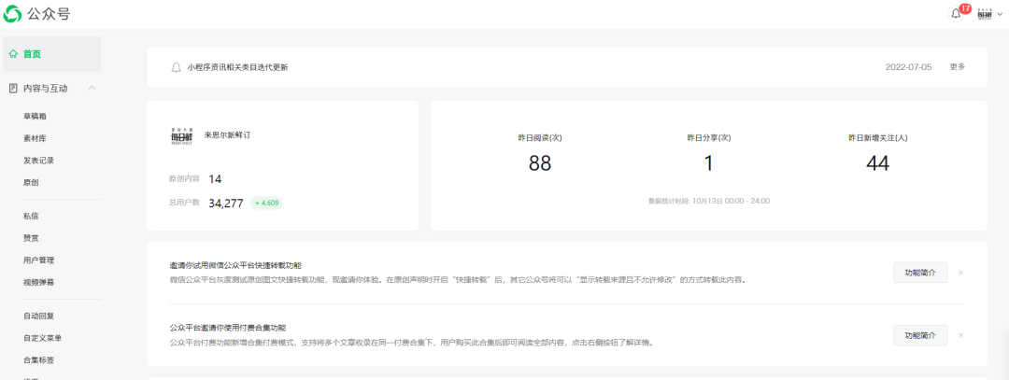Open announcement 小程序资讯相关类目迭代更新

point(237,67)
